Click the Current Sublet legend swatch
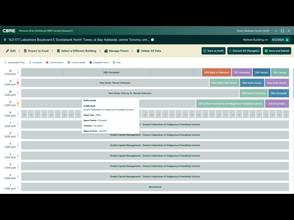294x220 pixels. point(69,62)
